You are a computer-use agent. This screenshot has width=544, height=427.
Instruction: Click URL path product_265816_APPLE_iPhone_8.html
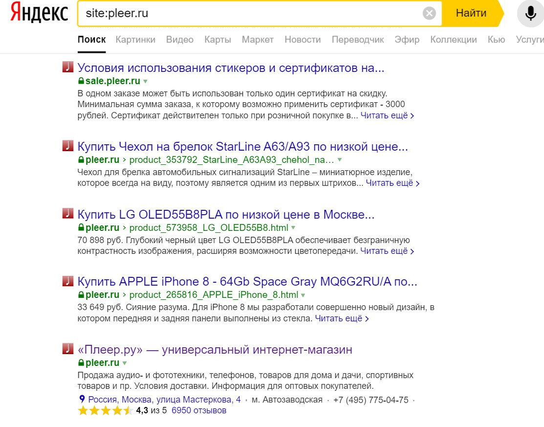tap(214, 295)
